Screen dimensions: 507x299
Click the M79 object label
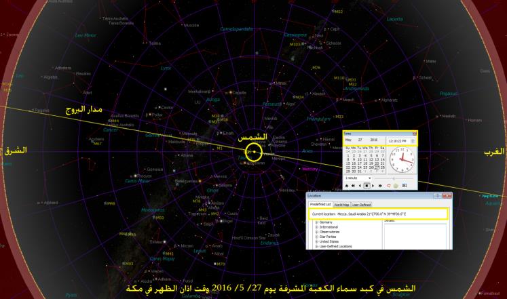point(221,264)
